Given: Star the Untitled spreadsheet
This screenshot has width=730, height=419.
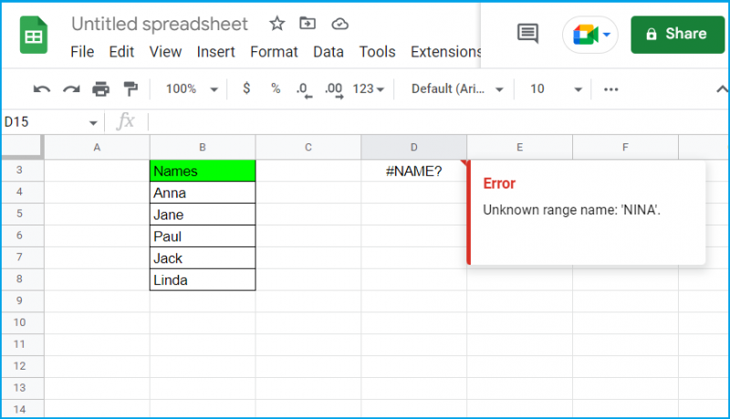Looking at the screenshot, I should coord(277,24).
